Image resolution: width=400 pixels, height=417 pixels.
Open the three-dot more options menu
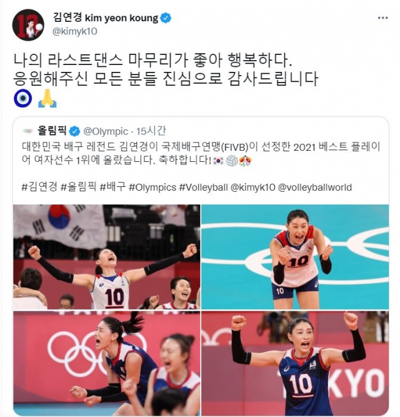click(382, 18)
